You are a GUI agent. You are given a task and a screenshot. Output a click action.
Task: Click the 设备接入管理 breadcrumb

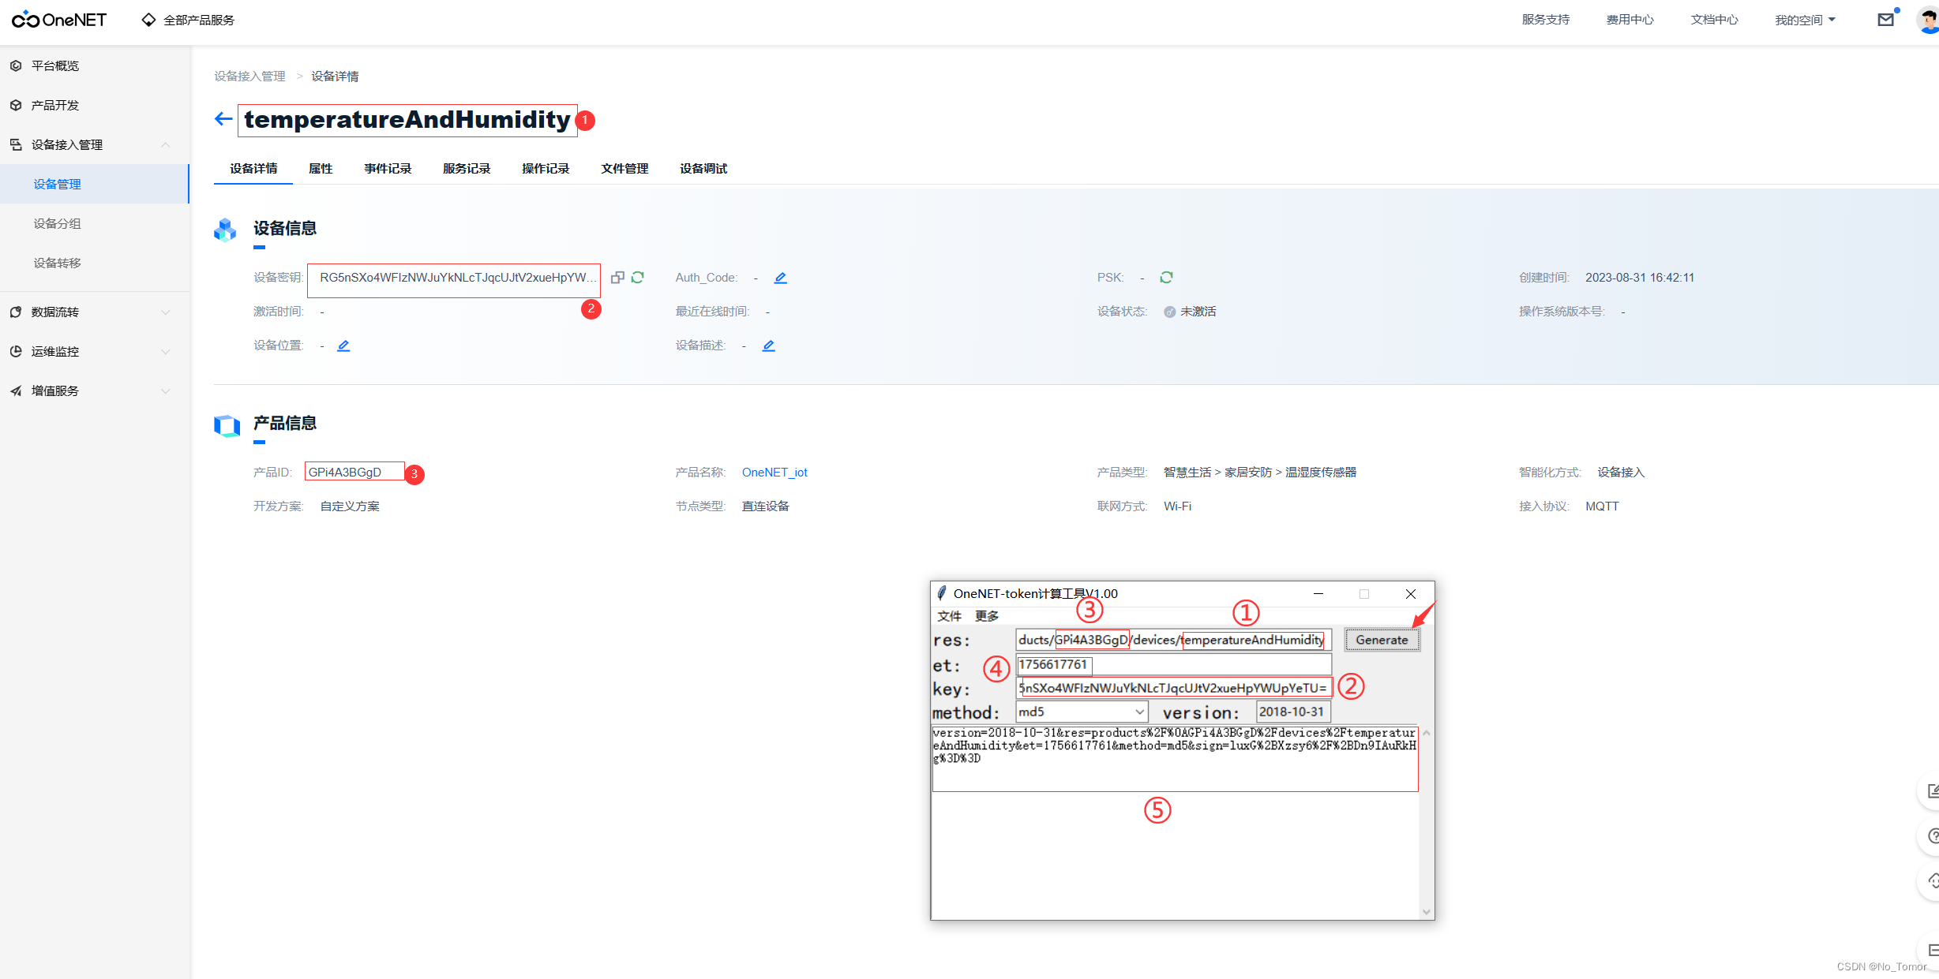click(x=249, y=76)
